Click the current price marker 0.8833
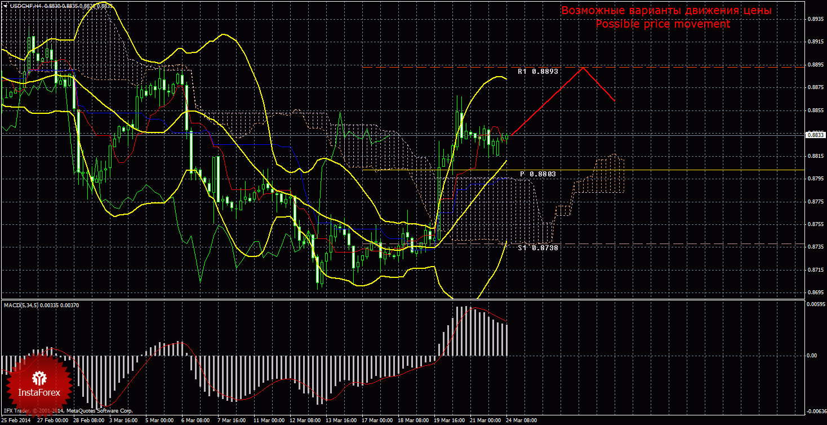The width and height of the screenshot is (827, 425). pyautogui.click(x=815, y=135)
